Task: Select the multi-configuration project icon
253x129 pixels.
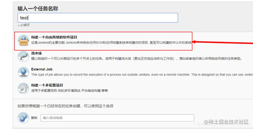Action: pos(23,88)
